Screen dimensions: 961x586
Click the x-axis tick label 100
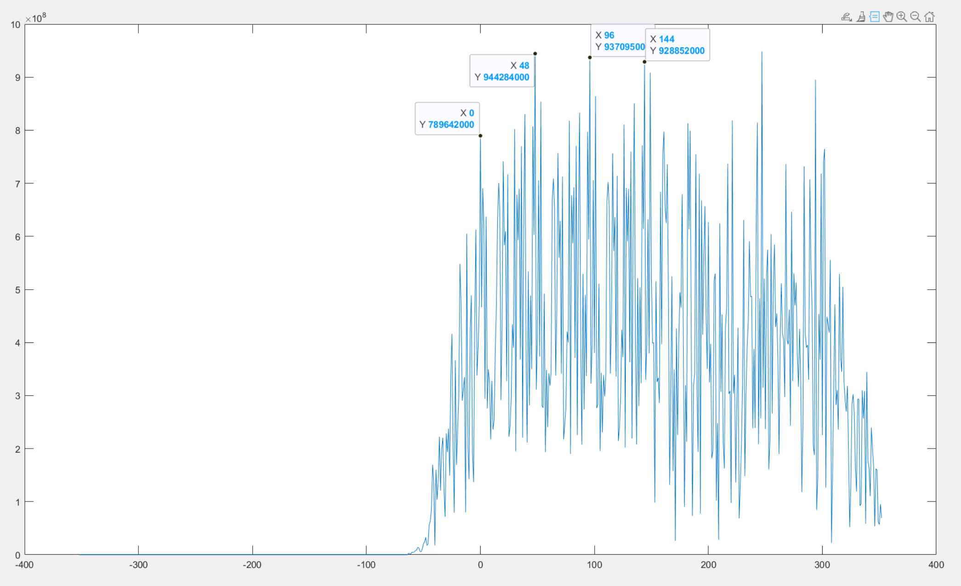coord(594,565)
